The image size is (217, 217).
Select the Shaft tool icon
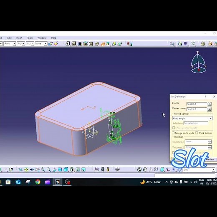pyautogui.click(x=80, y=44)
